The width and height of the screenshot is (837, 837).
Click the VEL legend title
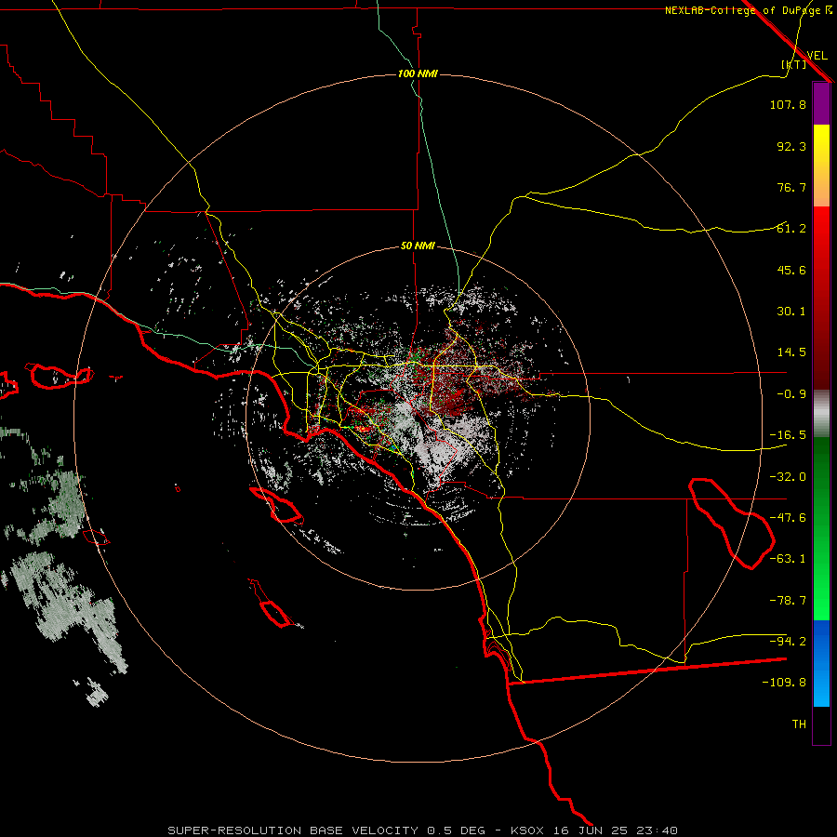point(817,56)
